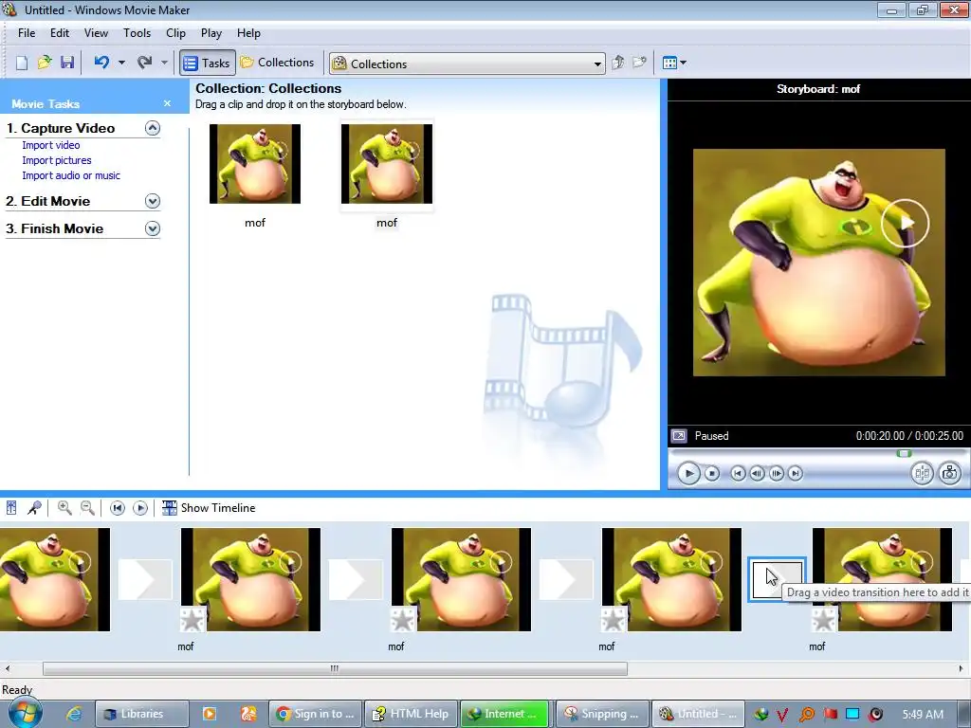Image resolution: width=971 pixels, height=728 pixels.
Task: Click storyboard scroll right arrow
Action: click(961, 668)
